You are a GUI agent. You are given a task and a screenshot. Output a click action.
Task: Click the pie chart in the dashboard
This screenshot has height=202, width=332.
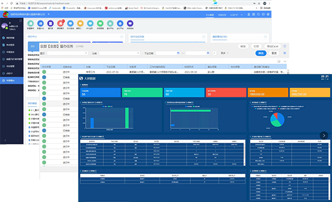[x=277, y=120]
